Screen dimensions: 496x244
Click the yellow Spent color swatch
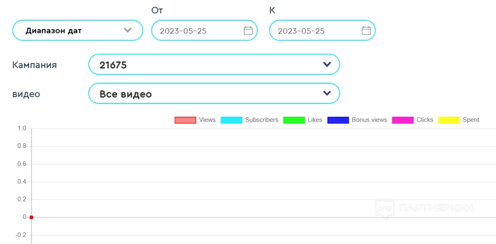(449, 120)
